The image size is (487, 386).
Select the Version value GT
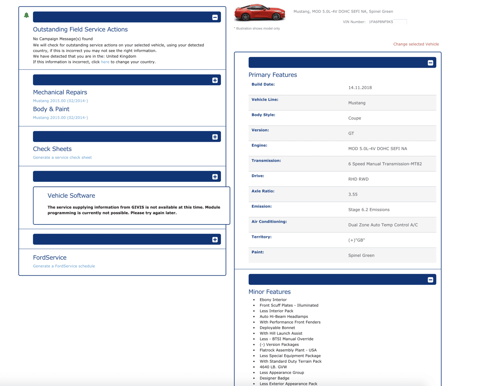pyautogui.click(x=351, y=133)
